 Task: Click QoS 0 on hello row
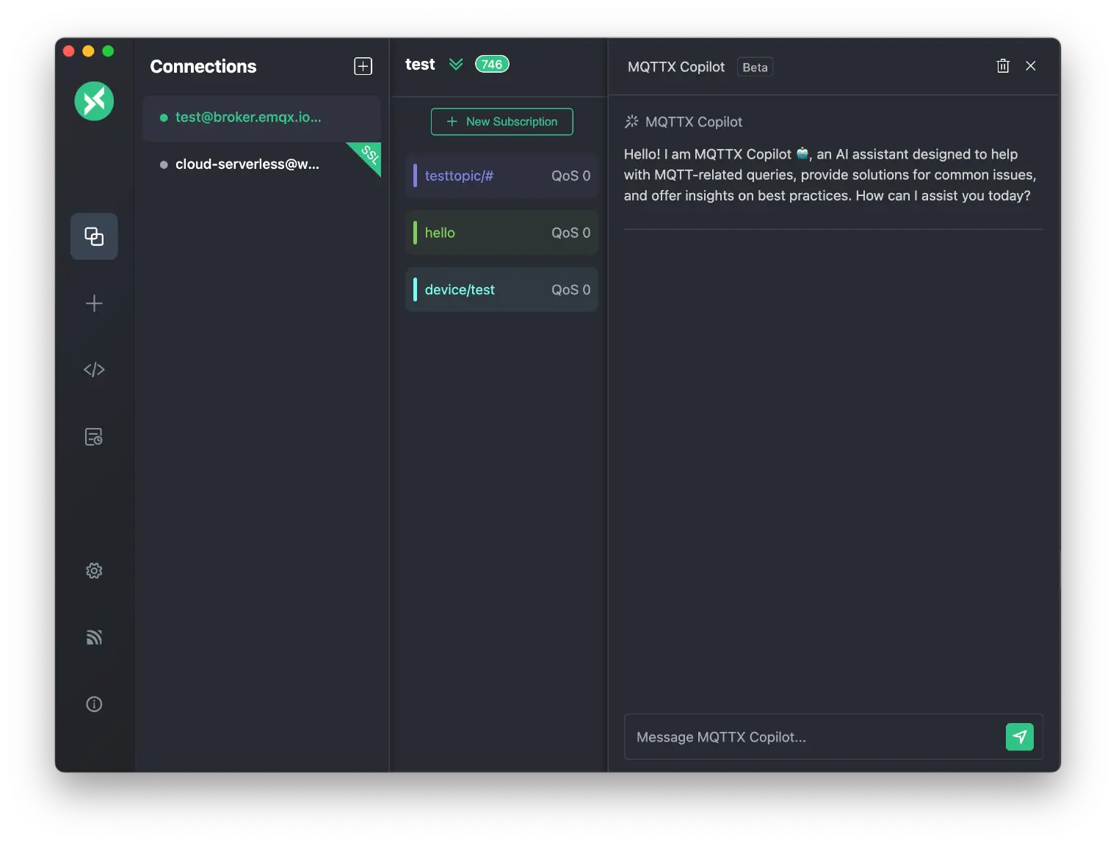[570, 233]
